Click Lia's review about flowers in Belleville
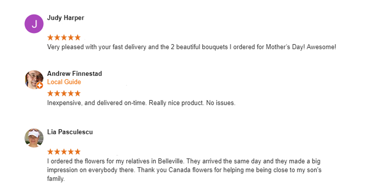The height and width of the screenshot is (192, 378). point(184,170)
